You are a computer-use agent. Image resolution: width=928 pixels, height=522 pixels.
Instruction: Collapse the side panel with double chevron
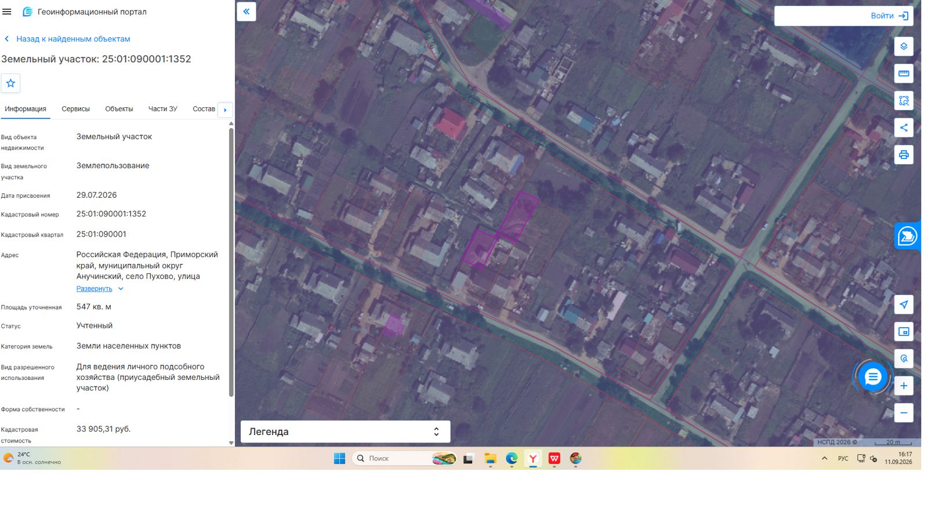pyautogui.click(x=246, y=12)
